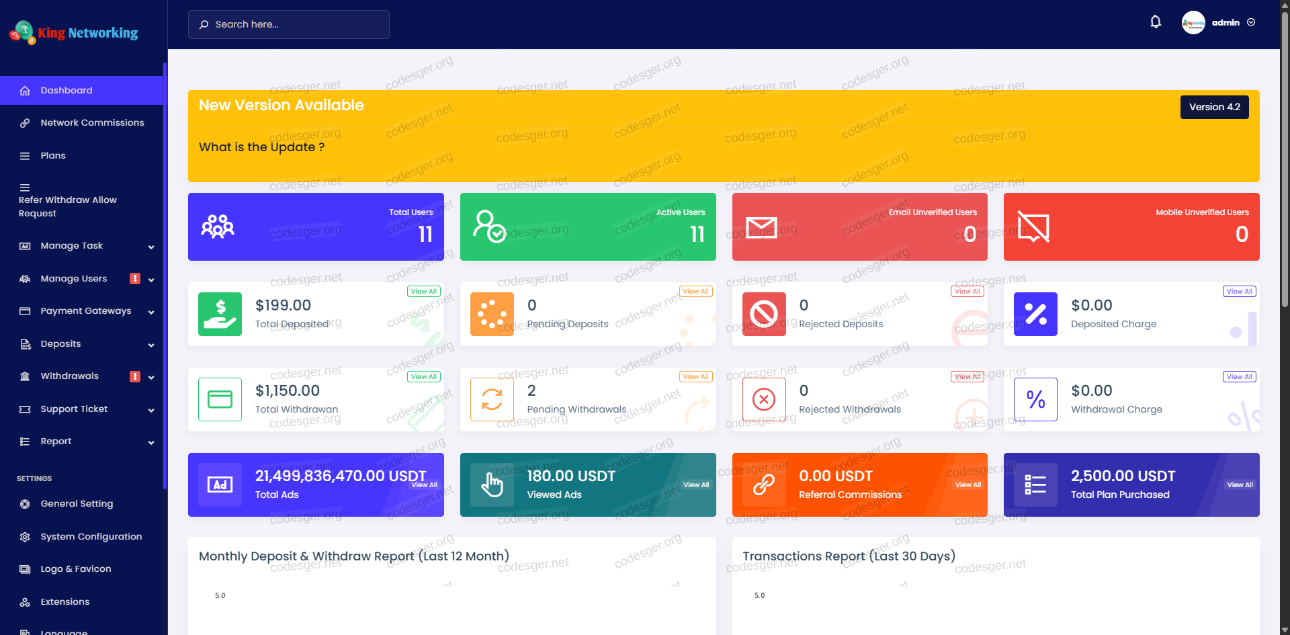The image size is (1290, 635).
Task: Click the Active Users checkmark icon
Action: point(489,227)
